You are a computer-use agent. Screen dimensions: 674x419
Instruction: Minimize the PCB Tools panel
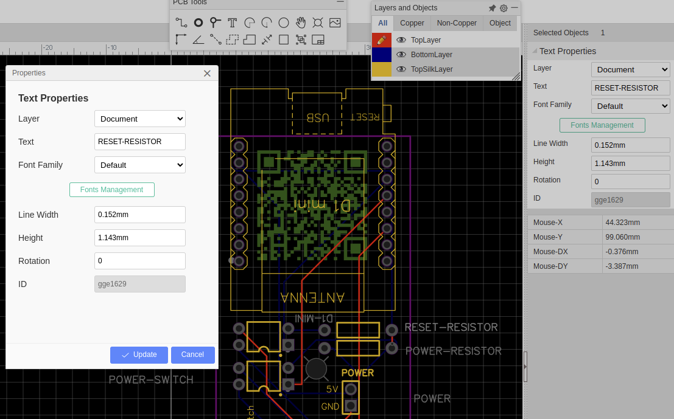(340, 2)
